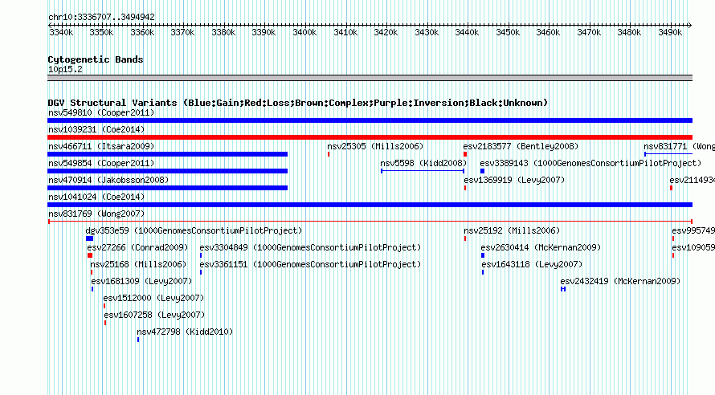The image size is (715, 395).
Task: Click the red loss bar under nsv1039231
Action: 370,137
